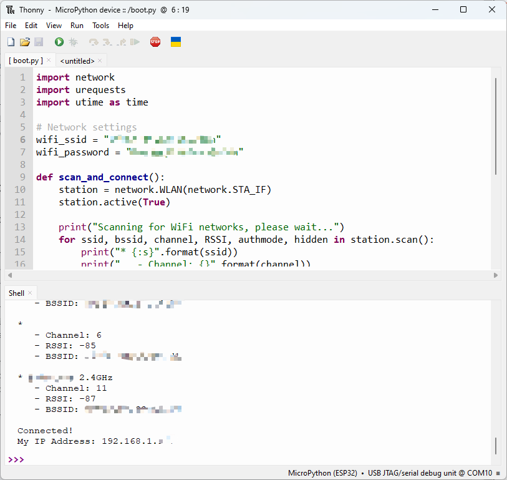This screenshot has width=507, height=480.
Task: Click line number 8 in the gutter
Action: click(22, 165)
